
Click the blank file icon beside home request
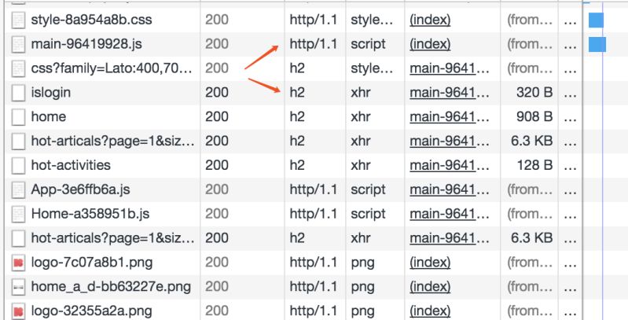click(18, 117)
